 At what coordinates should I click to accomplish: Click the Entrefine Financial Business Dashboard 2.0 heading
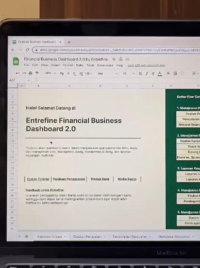(x=74, y=125)
